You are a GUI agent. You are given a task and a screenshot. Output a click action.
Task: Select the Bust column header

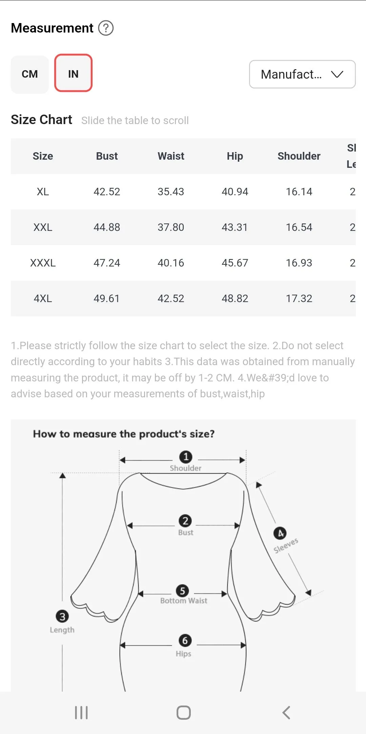coord(107,156)
